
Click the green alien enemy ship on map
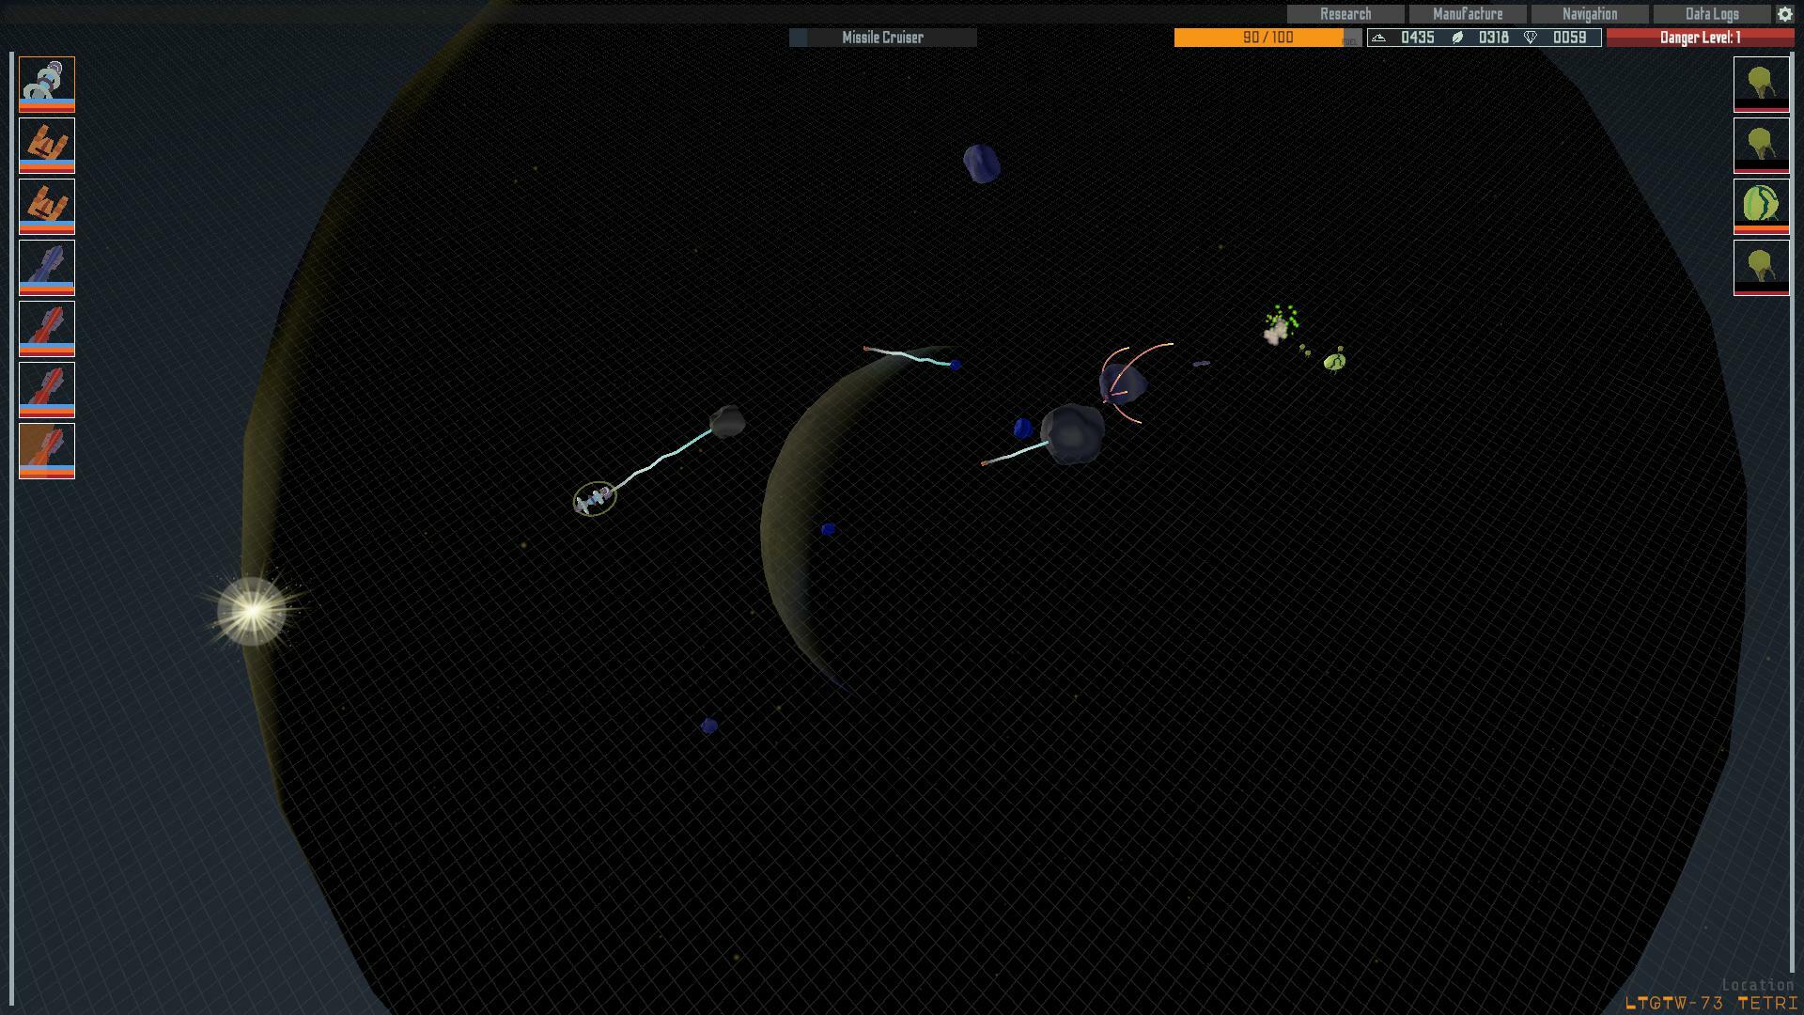pos(1334,361)
